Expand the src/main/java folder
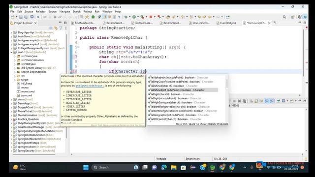Viewport: 315px width, 177px height. click(x=15, y=56)
